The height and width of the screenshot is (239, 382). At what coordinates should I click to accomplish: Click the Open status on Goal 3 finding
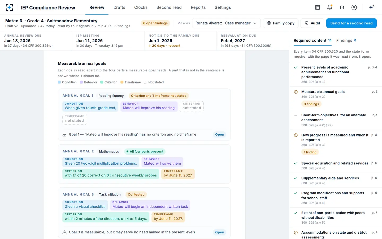219,232
